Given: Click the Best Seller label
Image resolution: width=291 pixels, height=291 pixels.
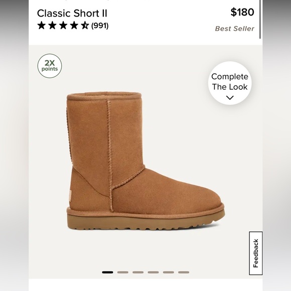Looking at the screenshot, I should 235,29.
